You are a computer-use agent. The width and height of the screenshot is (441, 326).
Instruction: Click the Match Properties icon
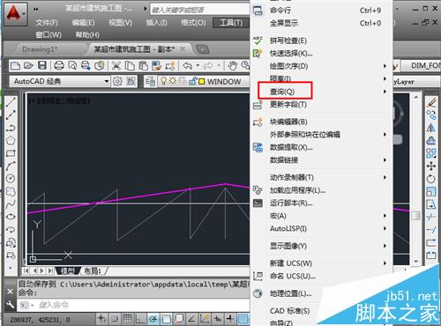tap(156, 65)
